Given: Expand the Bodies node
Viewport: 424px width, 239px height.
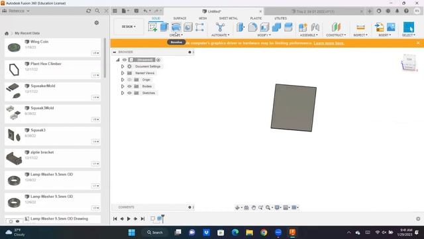Looking at the screenshot, I should (x=123, y=86).
